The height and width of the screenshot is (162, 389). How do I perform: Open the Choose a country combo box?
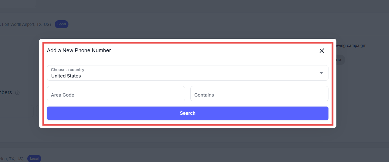coord(187,73)
